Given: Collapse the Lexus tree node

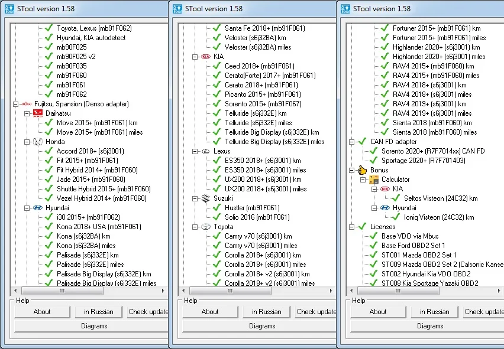Looking at the screenshot, I should 195,151.
